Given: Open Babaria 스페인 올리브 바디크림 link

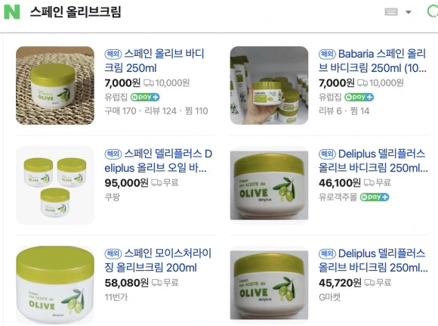Looking at the screenshot, I should 372,61.
